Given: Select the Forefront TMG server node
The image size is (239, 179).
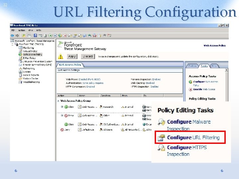Looking at the screenshot, I should pos(31,44).
